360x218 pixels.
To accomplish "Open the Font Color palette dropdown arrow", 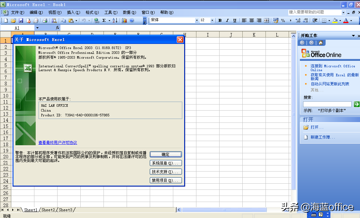I will point(351,21).
